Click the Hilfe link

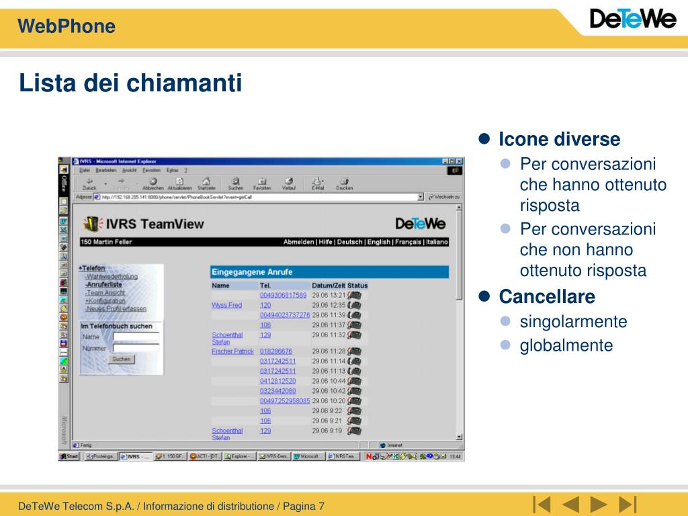(x=326, y=242)
